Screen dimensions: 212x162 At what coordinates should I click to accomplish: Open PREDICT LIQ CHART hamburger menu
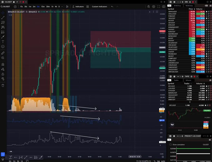171,136
